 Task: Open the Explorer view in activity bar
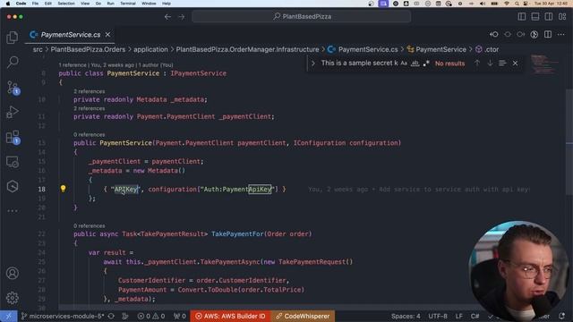coord(13,38)
